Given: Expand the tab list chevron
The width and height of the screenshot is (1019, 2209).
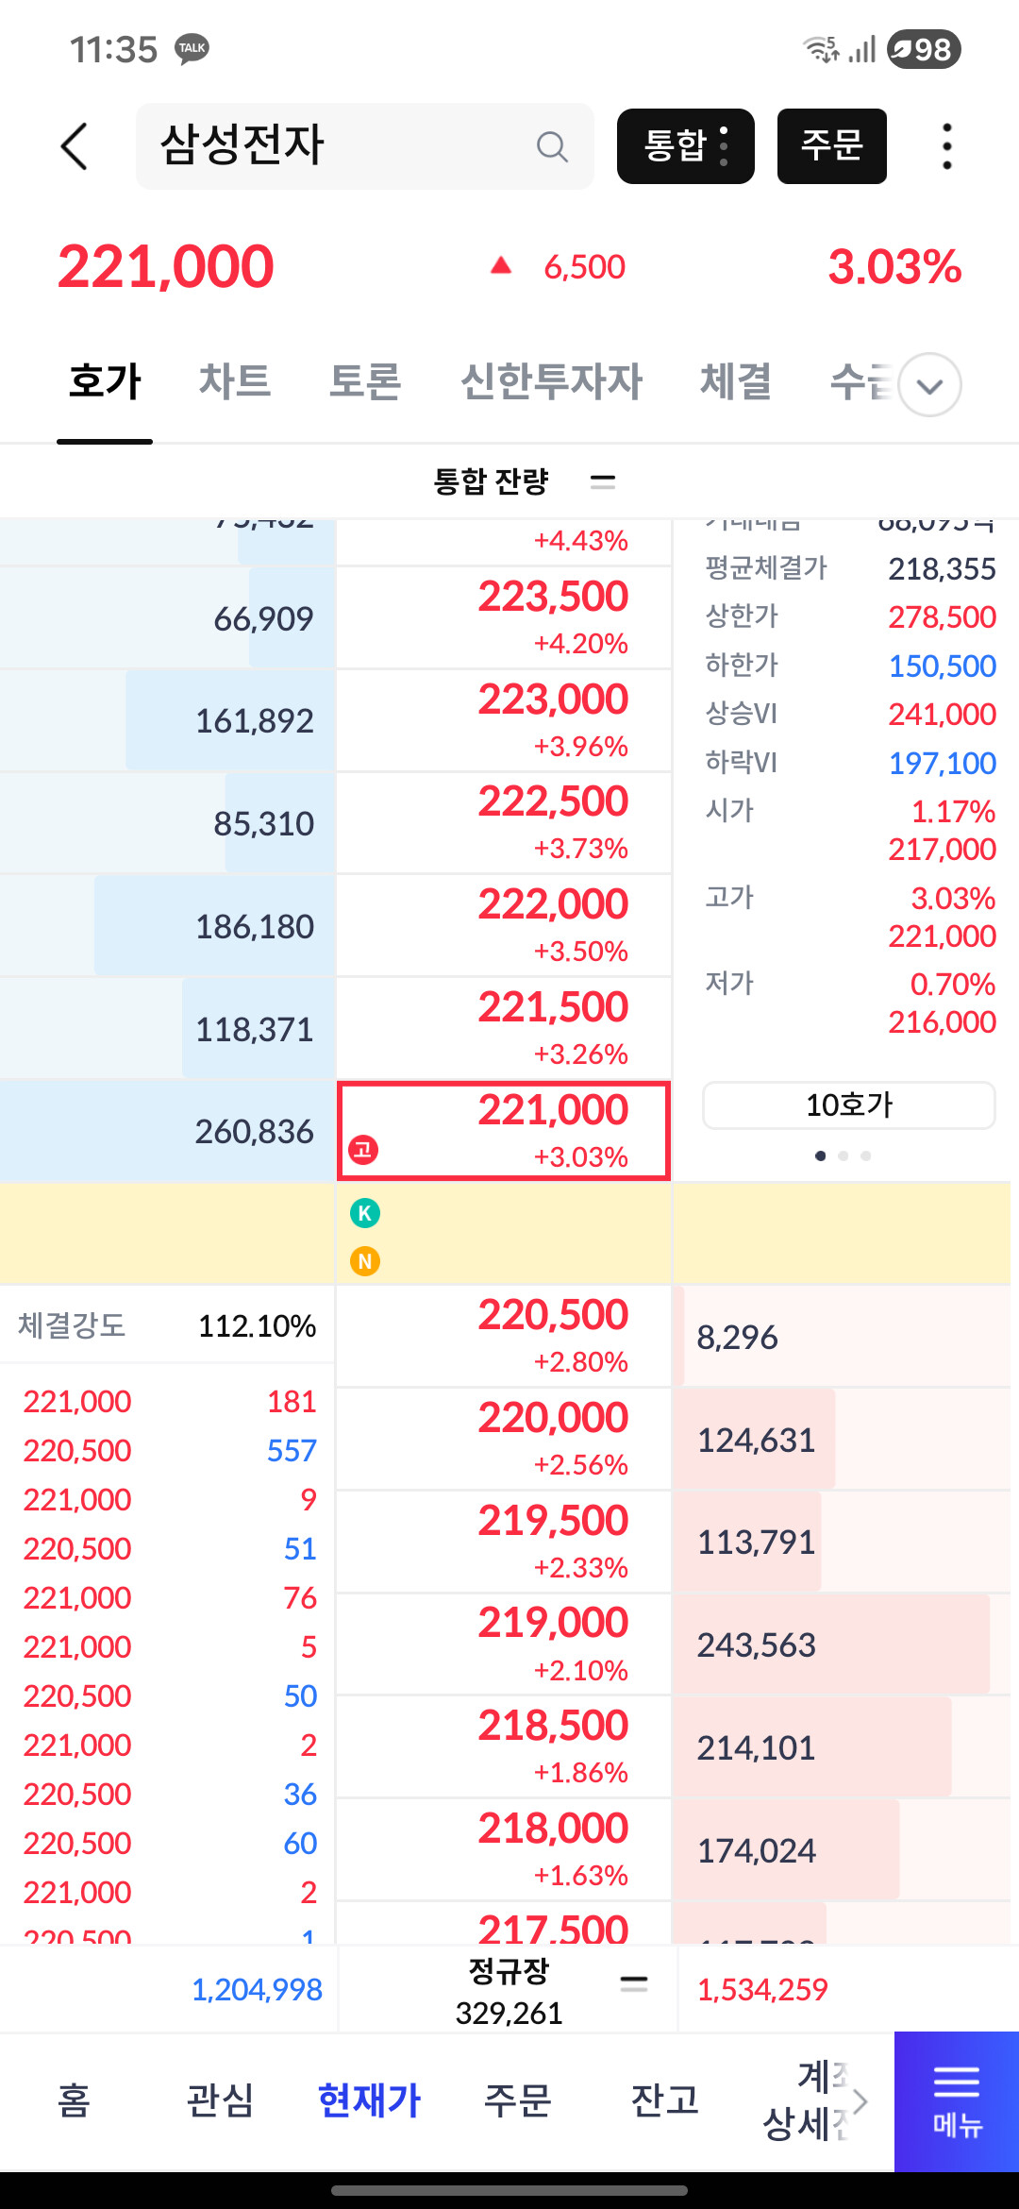Looking at the screenshot, I should (930, 385).
